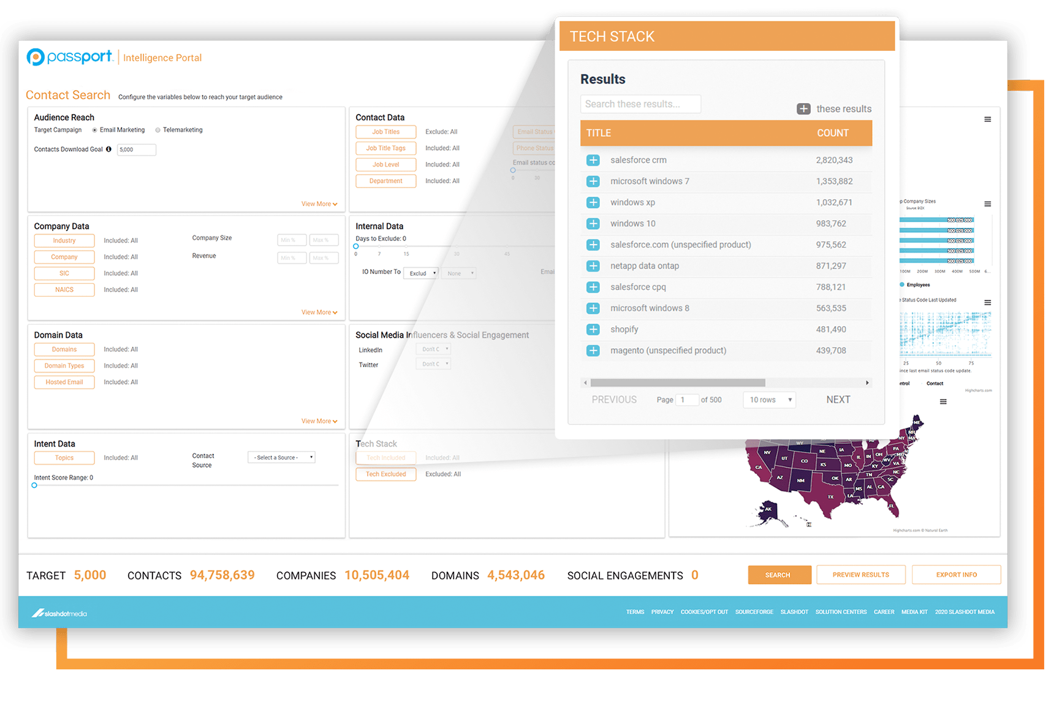This screenshot has height=708, width=1062.
Task: Click plus icon beside windows 10
Action: [593, 224]
